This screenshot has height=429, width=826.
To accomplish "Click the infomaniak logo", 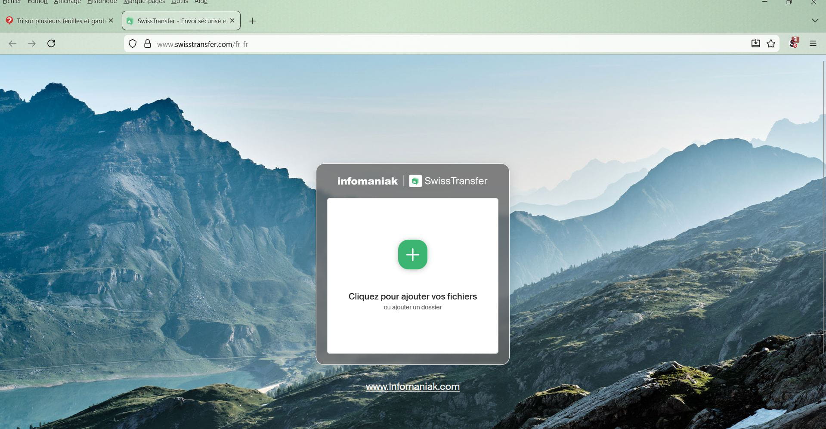I will point(367,181).
